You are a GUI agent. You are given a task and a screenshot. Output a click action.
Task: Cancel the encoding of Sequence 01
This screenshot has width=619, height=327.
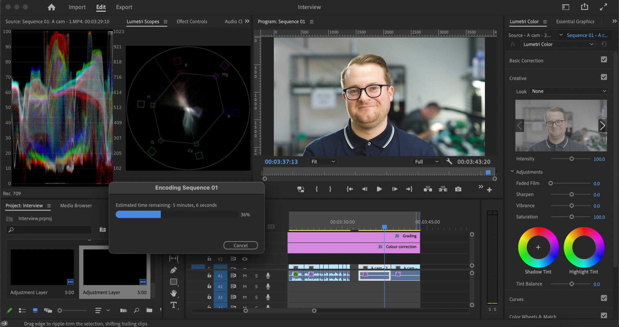coord(241,245)
